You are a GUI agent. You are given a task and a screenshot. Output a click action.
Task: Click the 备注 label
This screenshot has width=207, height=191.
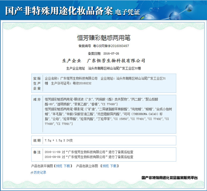[x=37, y=152]
